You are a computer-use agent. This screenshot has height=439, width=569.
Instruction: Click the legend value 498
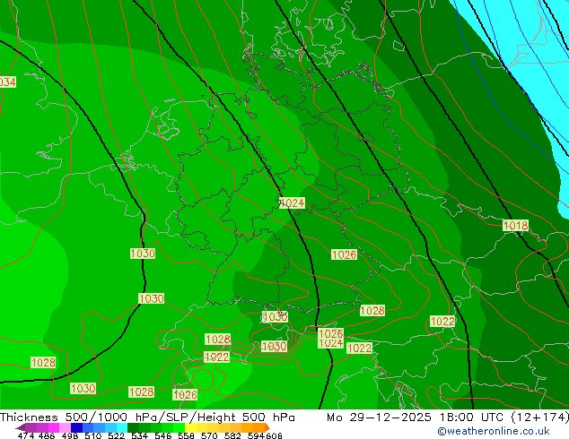(x=70, y=435)
